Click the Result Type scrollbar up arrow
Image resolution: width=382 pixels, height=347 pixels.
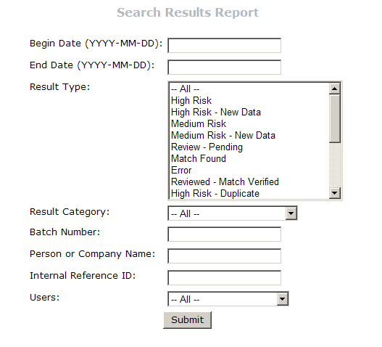(x=335, y=89)
